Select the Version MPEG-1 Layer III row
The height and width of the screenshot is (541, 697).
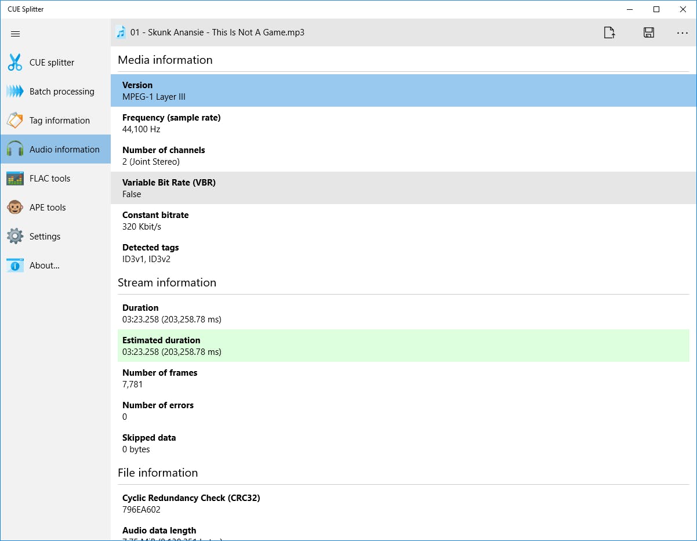point(403,90)
